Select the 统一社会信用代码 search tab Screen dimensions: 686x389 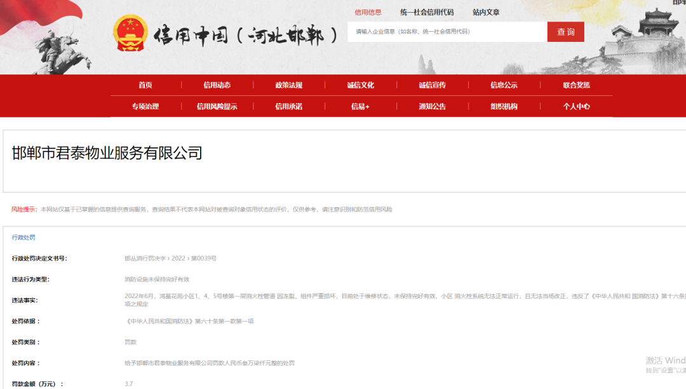[427, 12]
